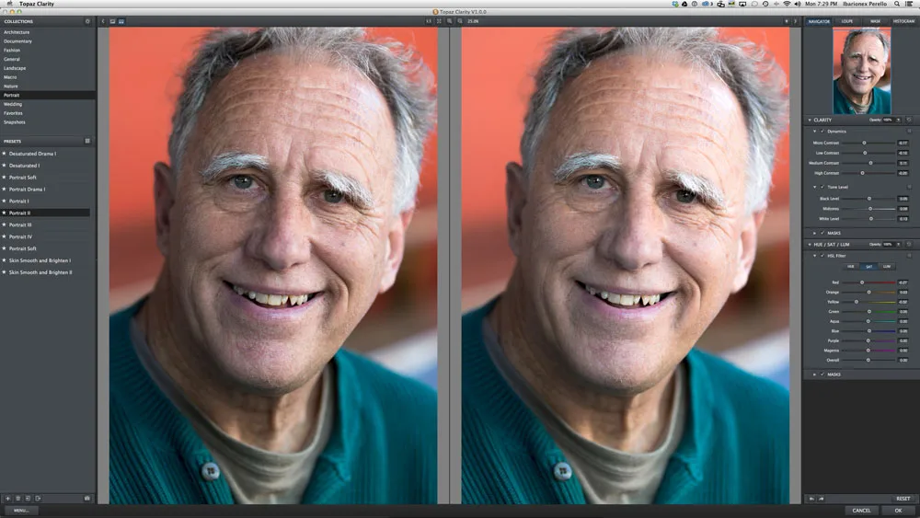Collapse the HSL Filter group
This screenshot has width=920, height=518.
tap(815, 256)
